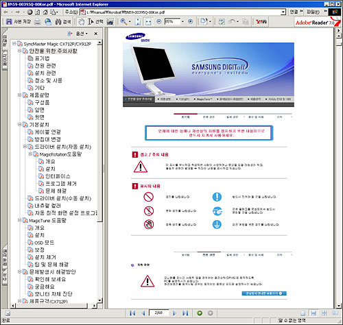The width and height of the screenshot is (343, 325).
Task: Switch to Continuous Facing layout icon
Action: [x=324, y=313]
